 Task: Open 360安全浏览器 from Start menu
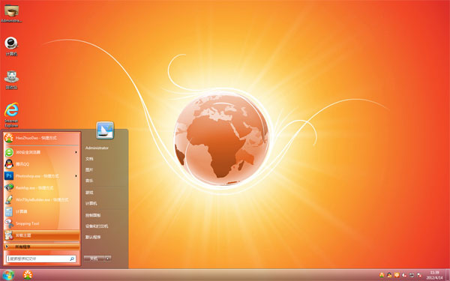[x=41, y=152]
